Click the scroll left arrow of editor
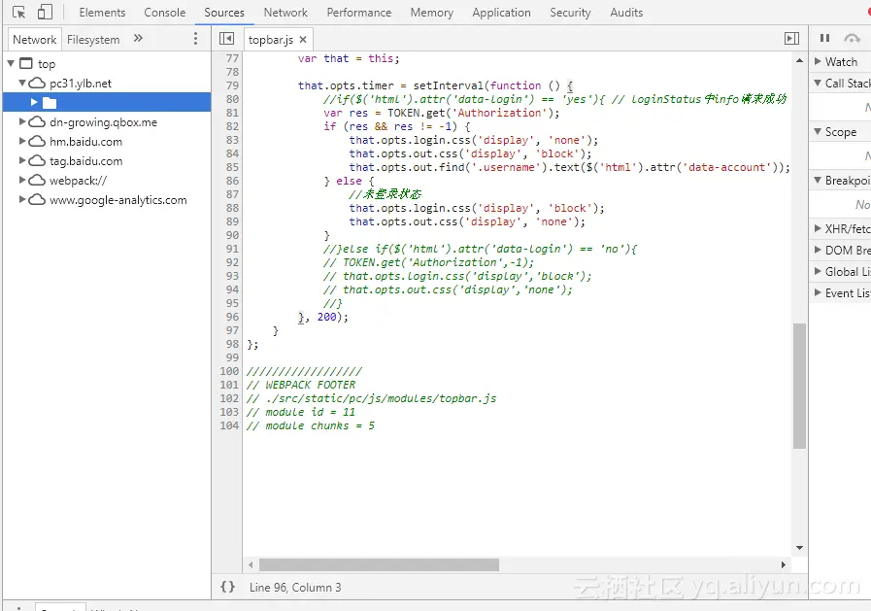 pyautogui.click(x=251, y=565)
